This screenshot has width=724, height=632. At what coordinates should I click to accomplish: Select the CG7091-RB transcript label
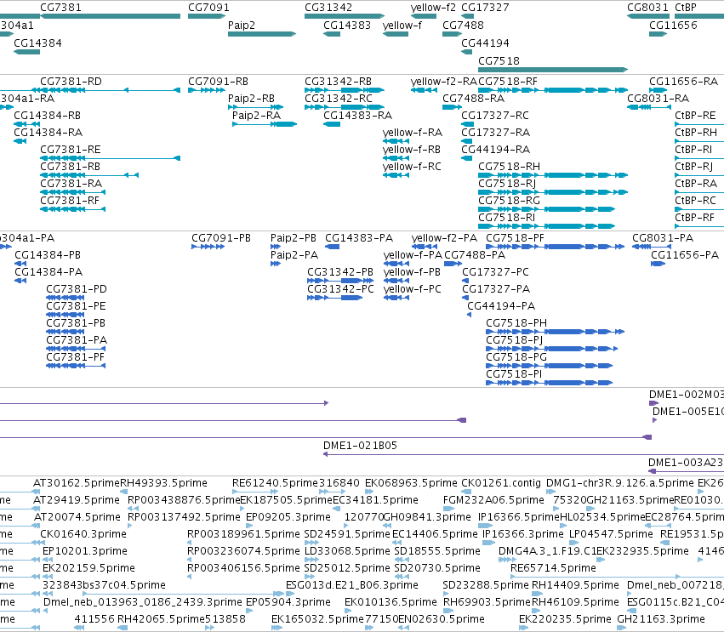coord(218,82)
